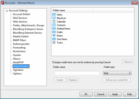Open Autoresponder settings
The image size is (139, 99).
coord(21,44)
